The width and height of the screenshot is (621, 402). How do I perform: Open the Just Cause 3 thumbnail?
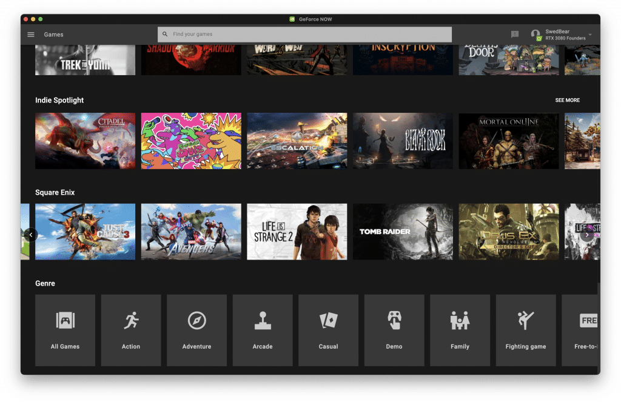coord(85,232)
